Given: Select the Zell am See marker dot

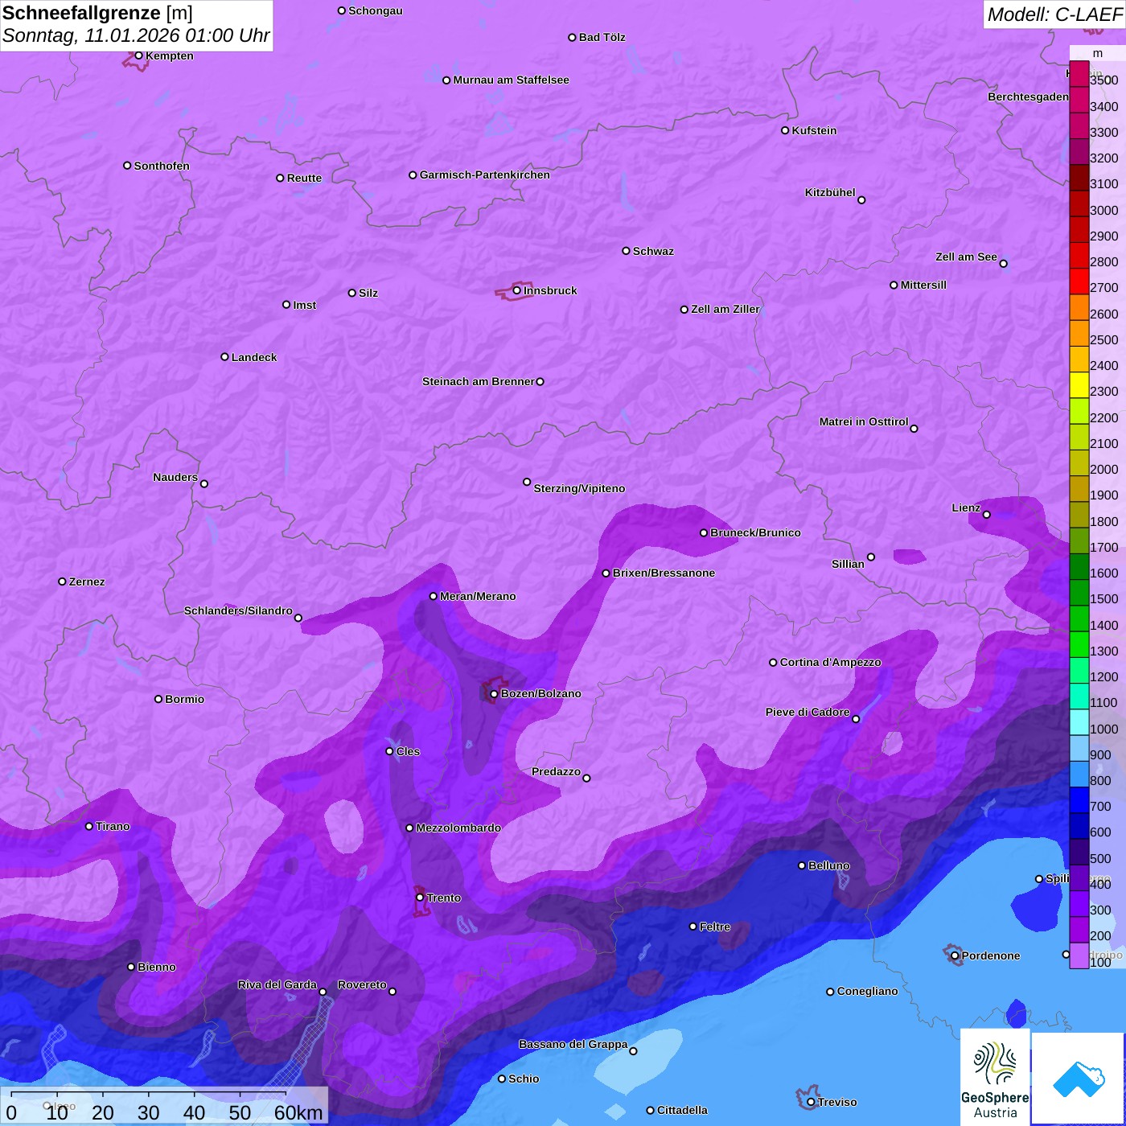Looking at the screenshot, I should pos(1003,263).
